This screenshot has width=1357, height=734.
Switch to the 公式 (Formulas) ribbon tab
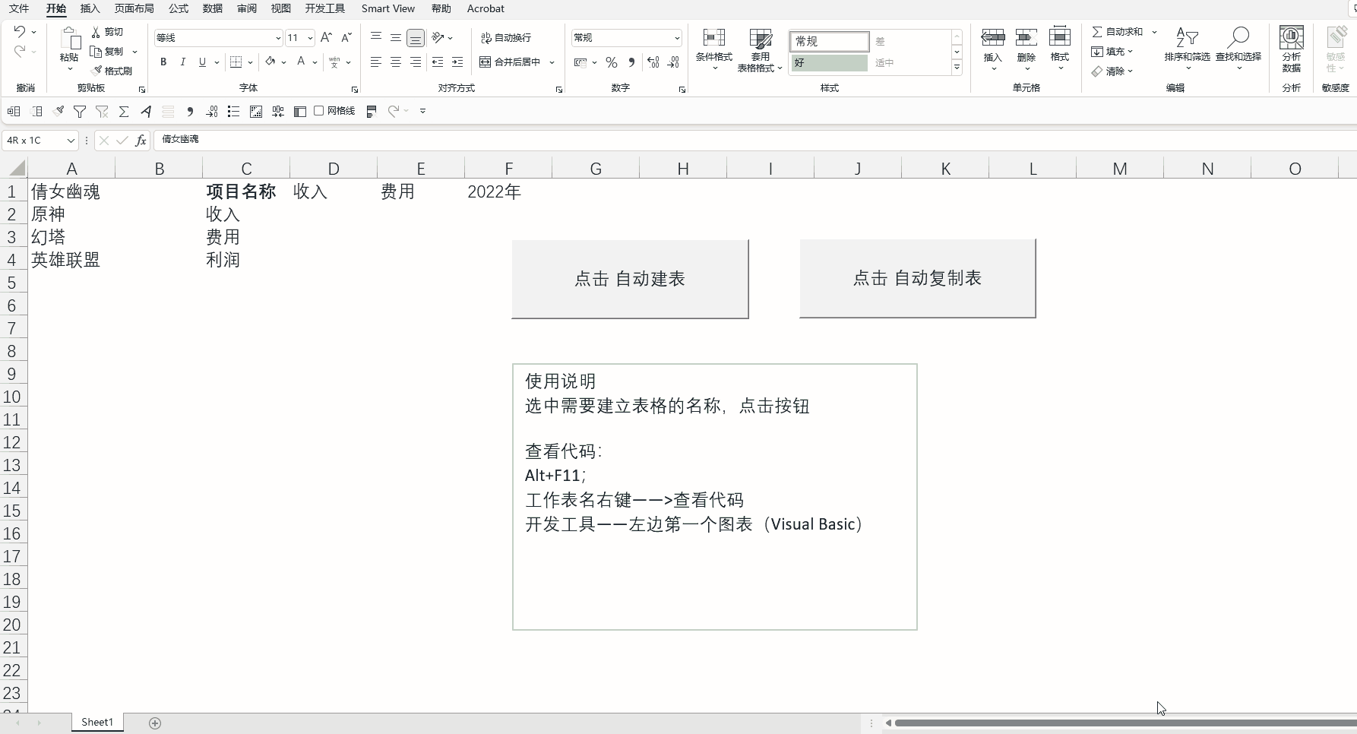coord(179,8)
